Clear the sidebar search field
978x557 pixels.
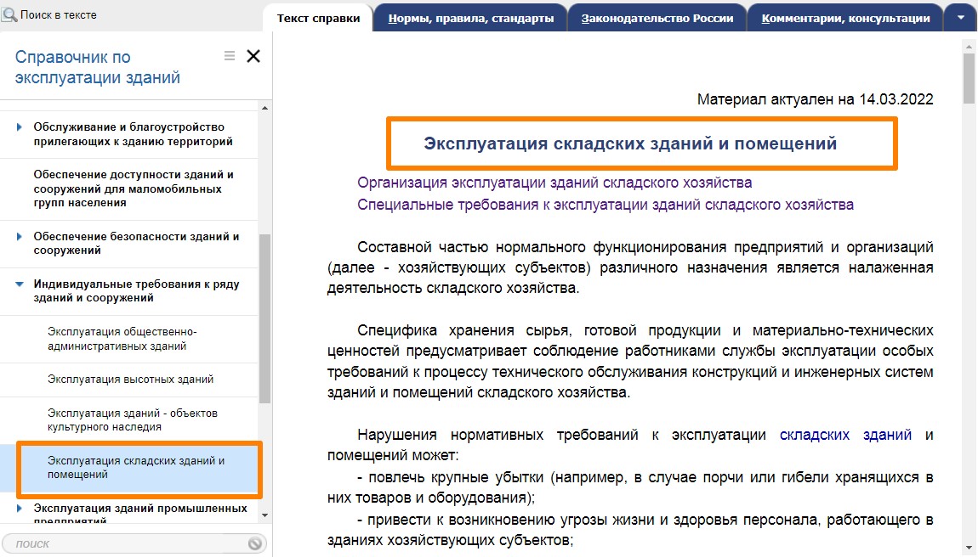[254, 544]
